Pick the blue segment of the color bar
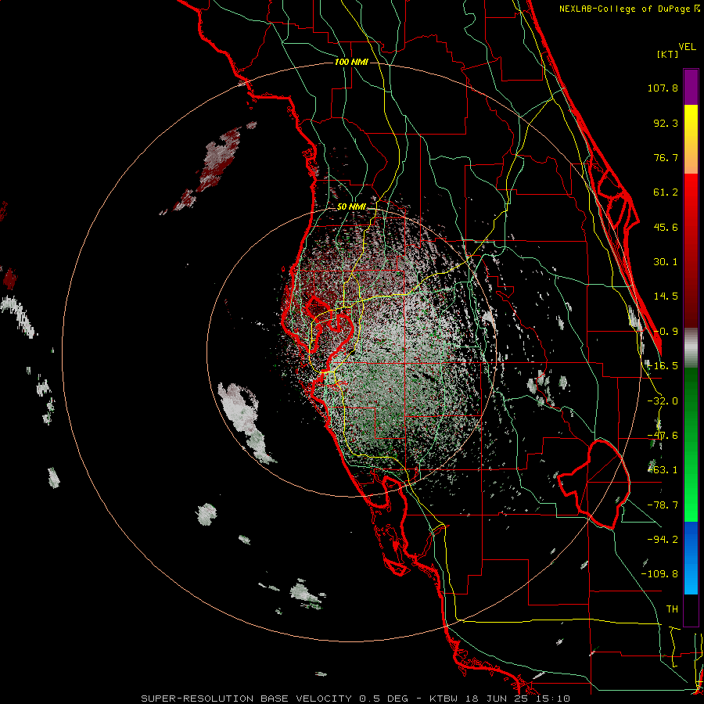The image size is (704, 704). [691, 558]
